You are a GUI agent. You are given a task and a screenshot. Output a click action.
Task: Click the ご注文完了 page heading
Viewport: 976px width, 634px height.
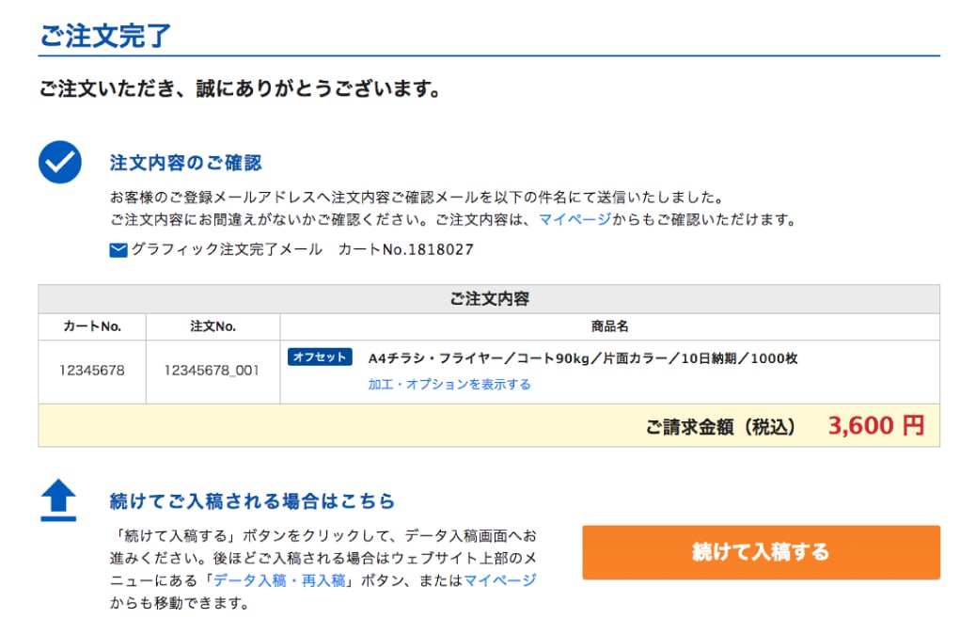[x=105, y=36]
